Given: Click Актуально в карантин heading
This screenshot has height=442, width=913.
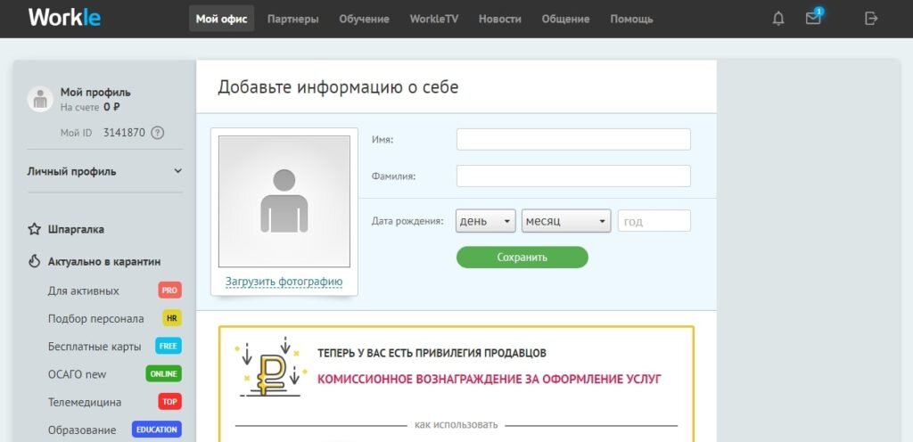Looking at the screenshot, I should pos(104,262).
